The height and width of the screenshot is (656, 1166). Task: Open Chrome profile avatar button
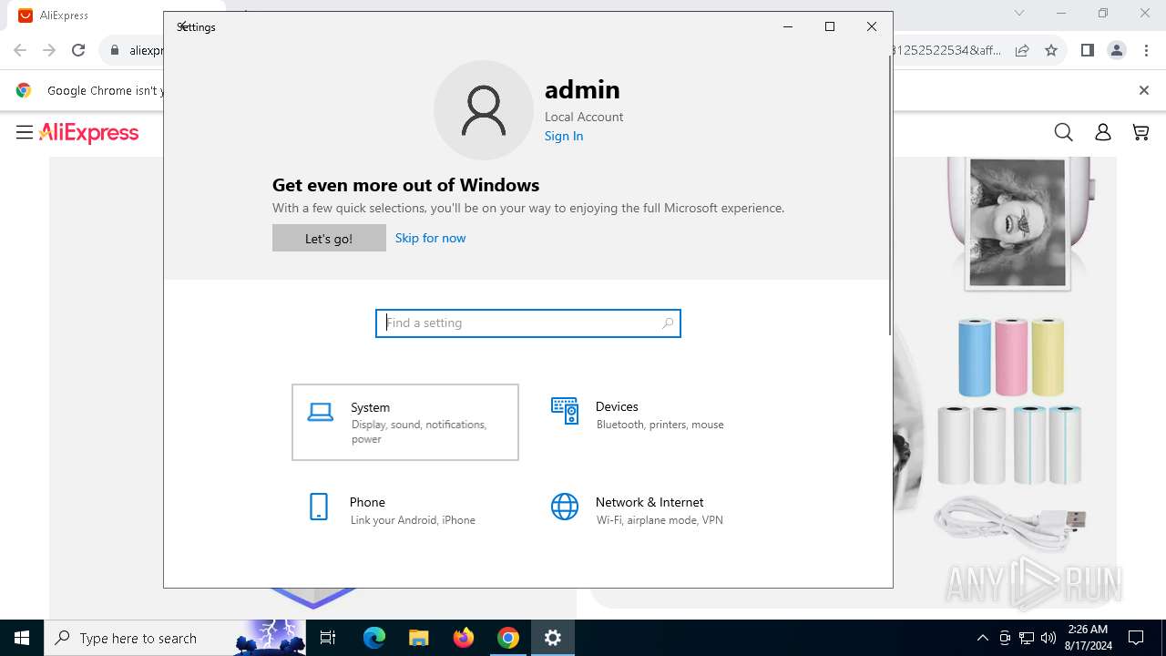coord(1117,50)
